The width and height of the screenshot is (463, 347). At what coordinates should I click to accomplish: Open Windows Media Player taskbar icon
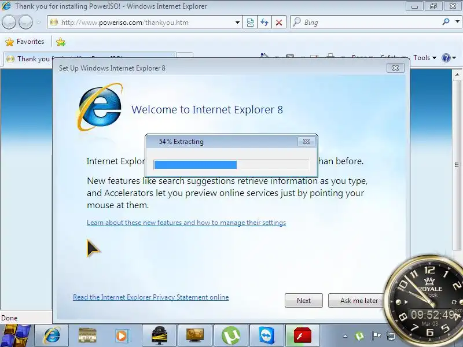click(x=122, y=336)
